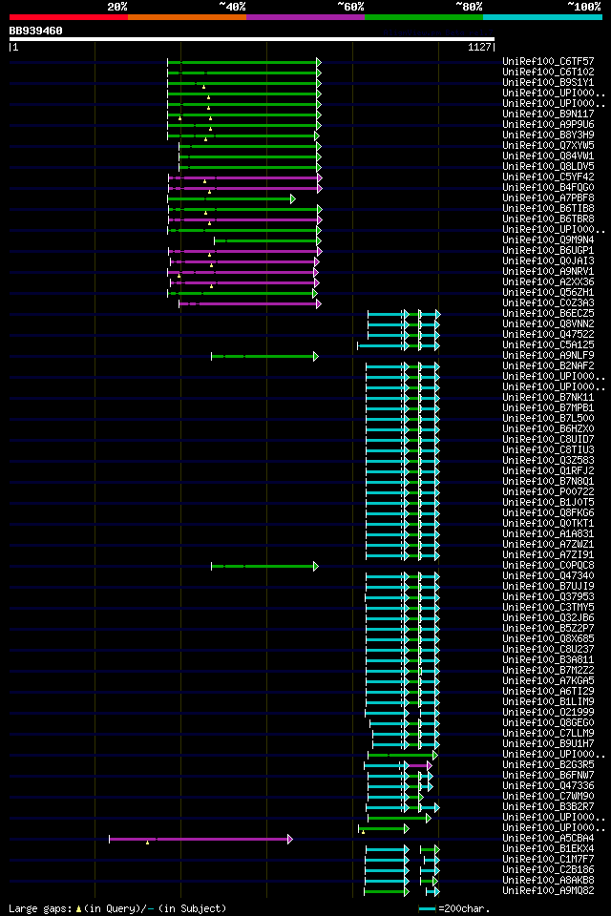Open the UniRef100_Q8X685 hit label

click(548, 639)
